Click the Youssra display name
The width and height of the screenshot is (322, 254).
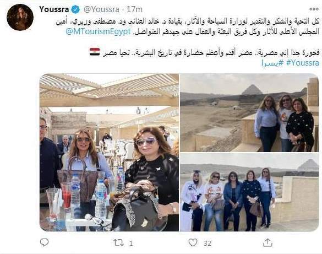click(54, 9)
